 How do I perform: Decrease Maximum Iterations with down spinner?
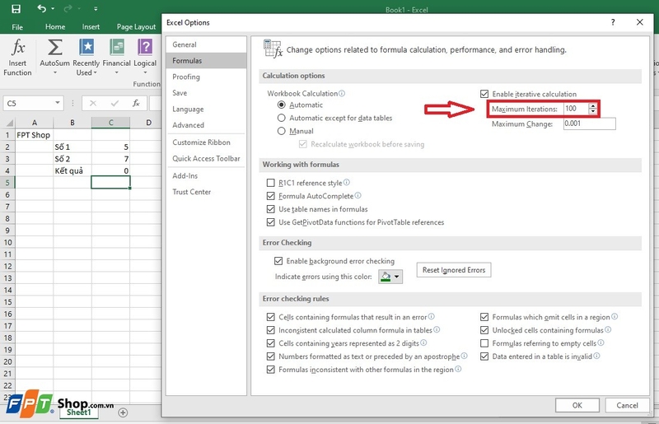[592, 111]
